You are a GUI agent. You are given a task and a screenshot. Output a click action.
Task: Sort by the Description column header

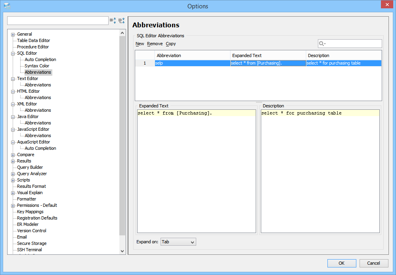pyautogui.click(x=344, y=55)
